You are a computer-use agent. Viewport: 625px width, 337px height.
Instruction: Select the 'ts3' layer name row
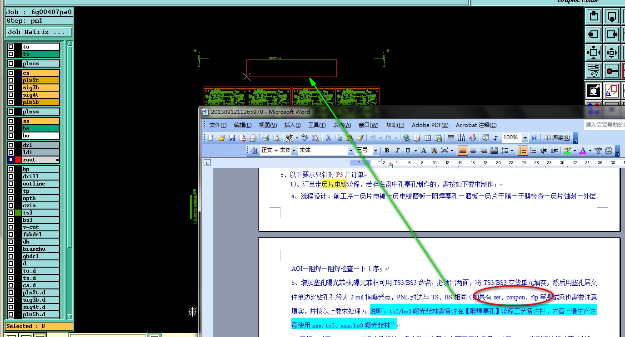(x=40, y=213)
